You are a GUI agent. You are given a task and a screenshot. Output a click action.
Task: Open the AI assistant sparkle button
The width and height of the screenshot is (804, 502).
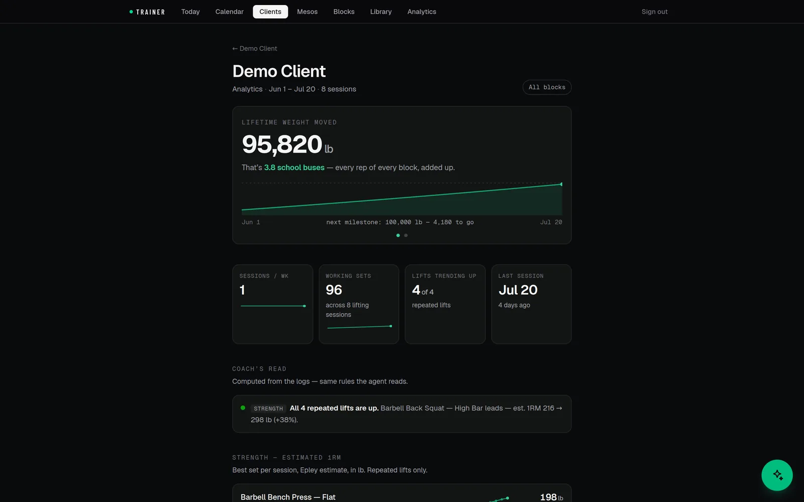[x=777, y=475]
